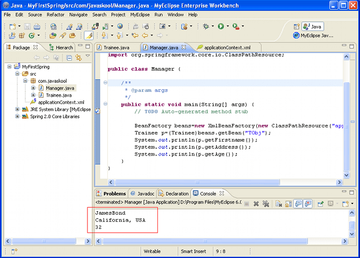
Task: Click the Run External Tools icon
Action: [236, 26]
